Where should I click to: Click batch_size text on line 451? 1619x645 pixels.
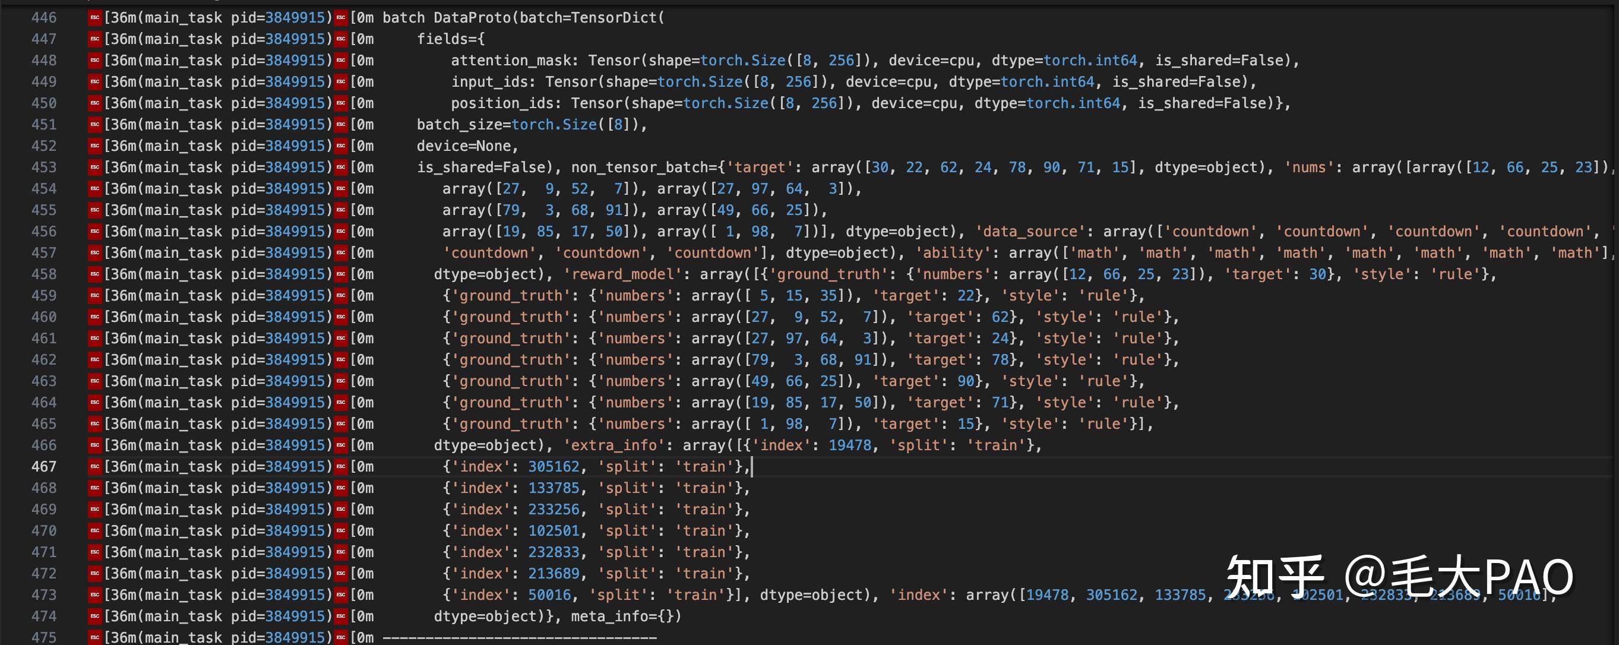click(x=460, y=125)
